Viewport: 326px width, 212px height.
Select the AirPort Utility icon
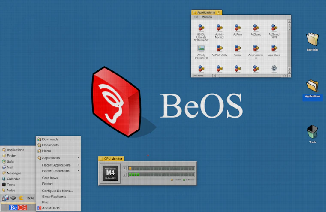point(219,48)
